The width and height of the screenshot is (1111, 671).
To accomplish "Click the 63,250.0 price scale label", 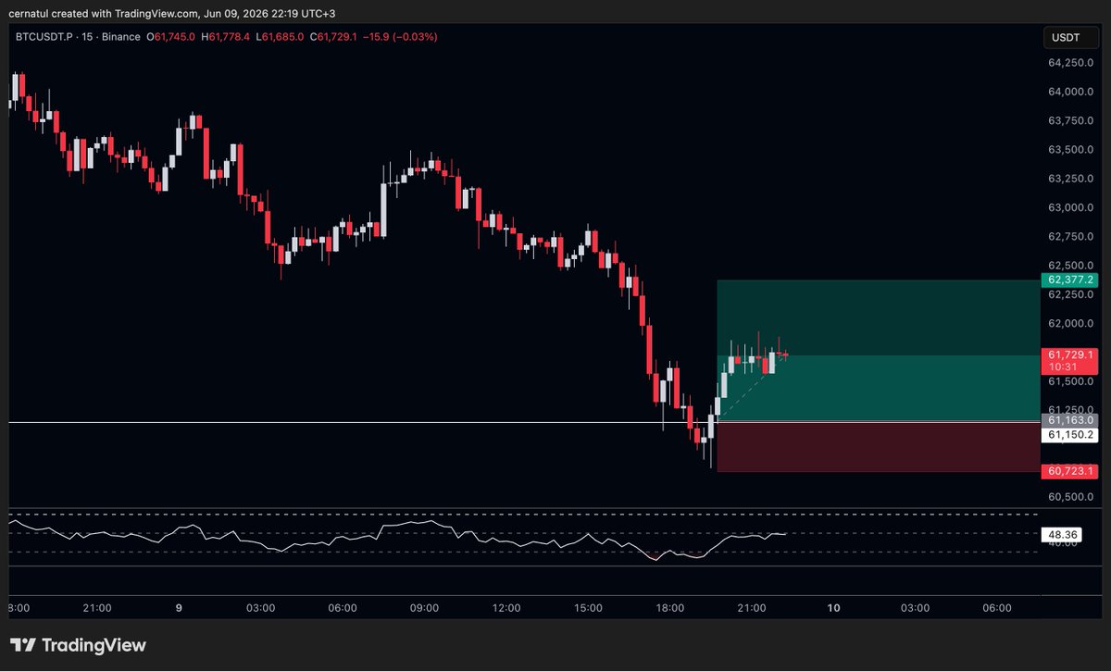I will [1070, 179].
